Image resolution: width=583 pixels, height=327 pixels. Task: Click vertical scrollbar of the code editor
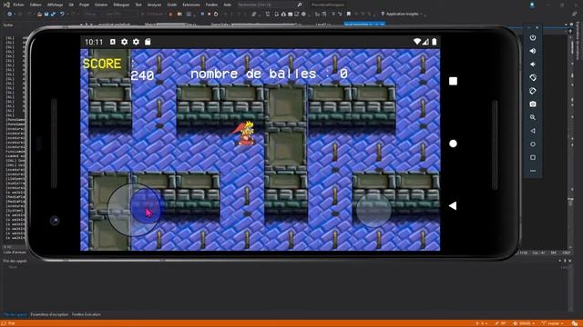(571, 141)
